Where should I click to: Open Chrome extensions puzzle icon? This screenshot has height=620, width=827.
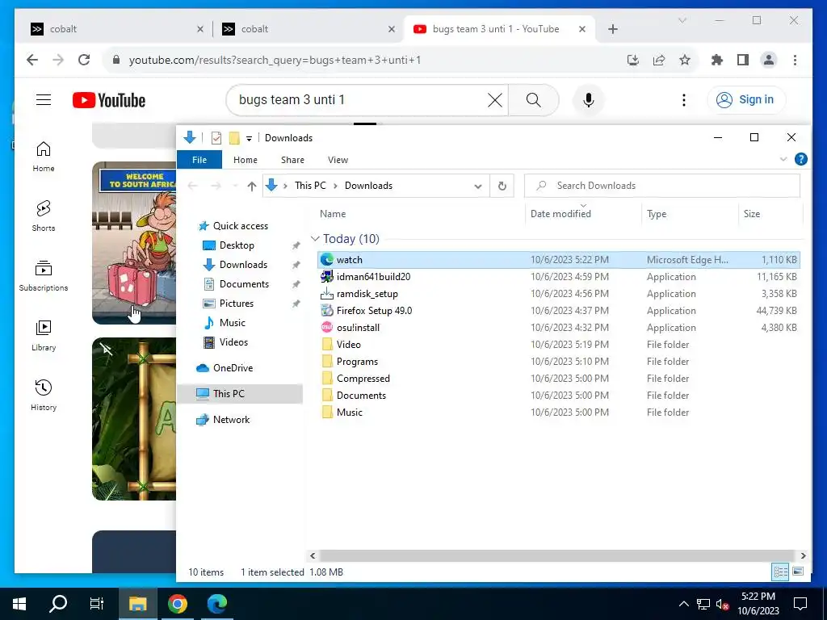pyautogui.click(x=717, y=60)
